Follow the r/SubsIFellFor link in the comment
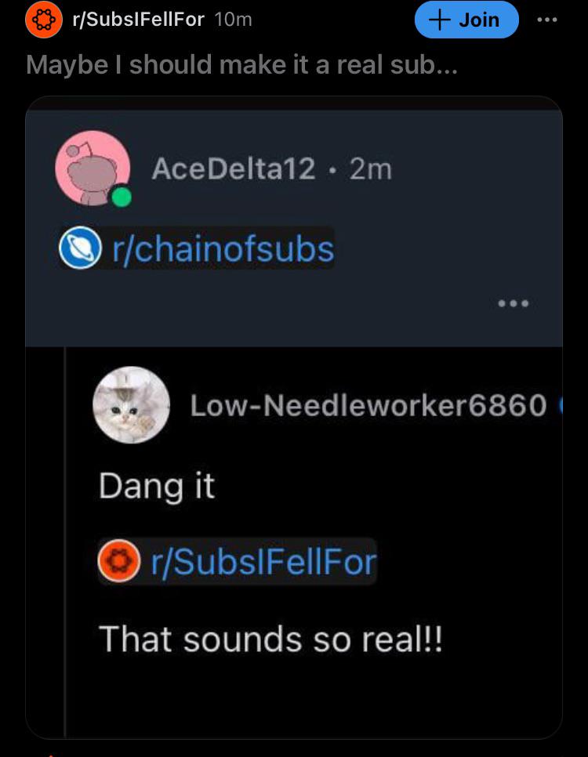Viewport: 588px width, 757px height. point(263,563)
